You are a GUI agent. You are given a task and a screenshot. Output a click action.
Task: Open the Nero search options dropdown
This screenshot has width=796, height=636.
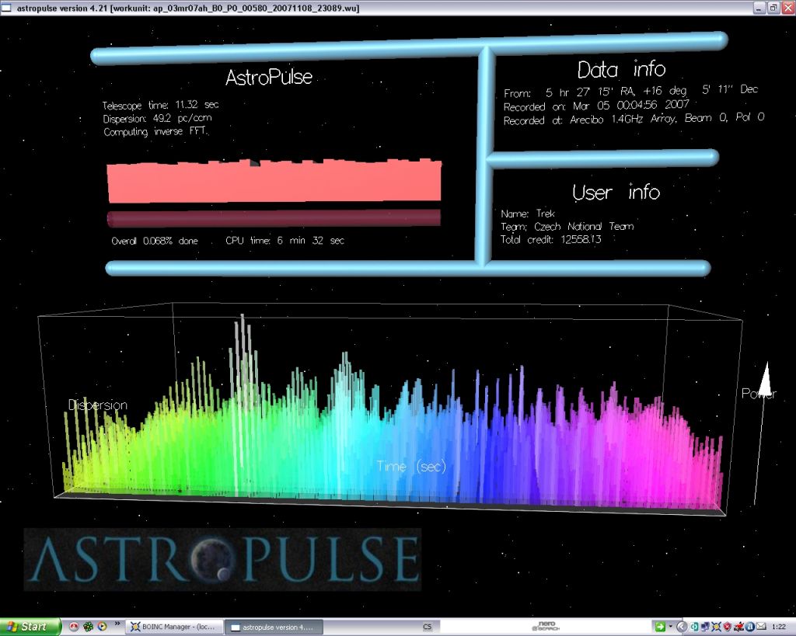click(669, 627)
